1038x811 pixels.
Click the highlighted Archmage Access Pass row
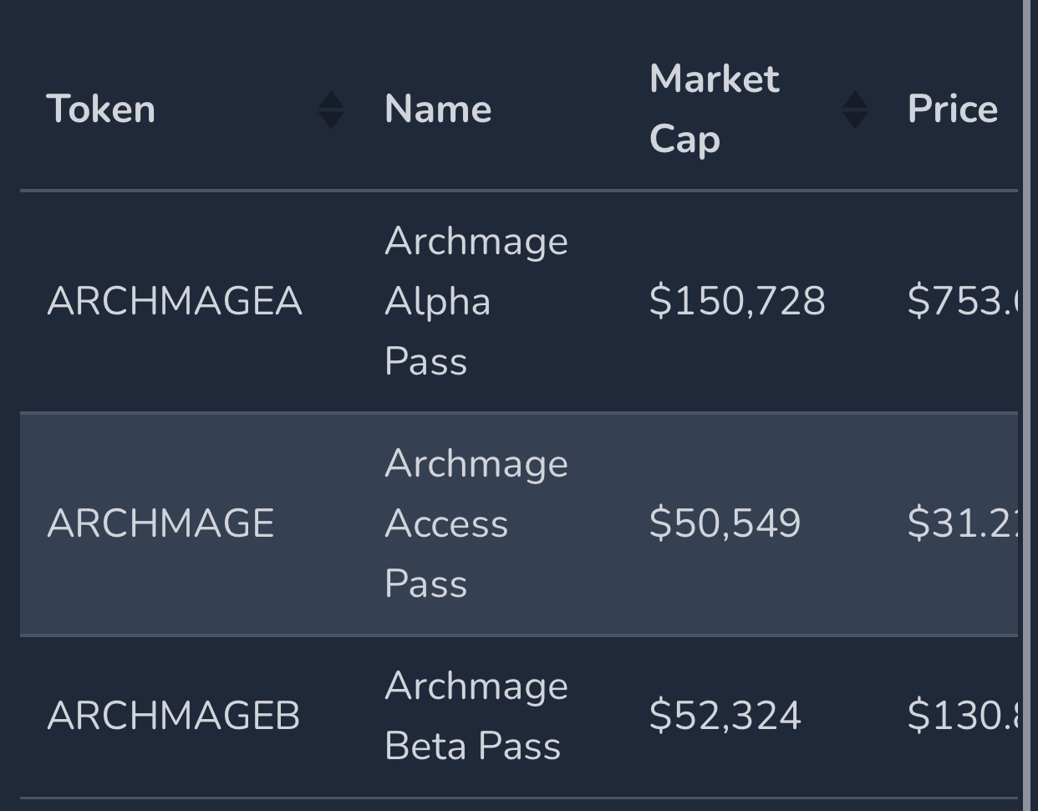click(519, 523)
